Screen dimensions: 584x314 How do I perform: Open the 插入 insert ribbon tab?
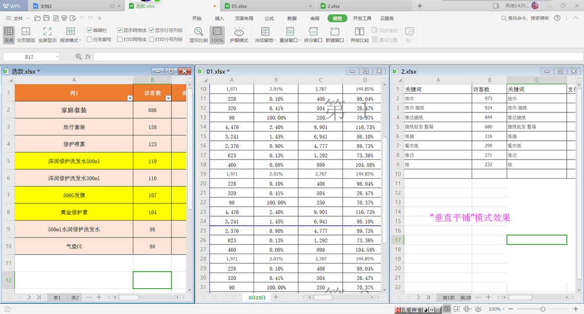pos(219,18)
